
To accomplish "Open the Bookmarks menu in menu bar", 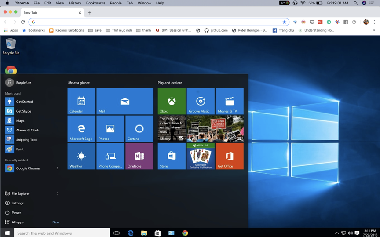I will coord(95,3).
